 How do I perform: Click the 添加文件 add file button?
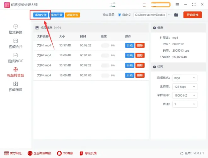41,15
